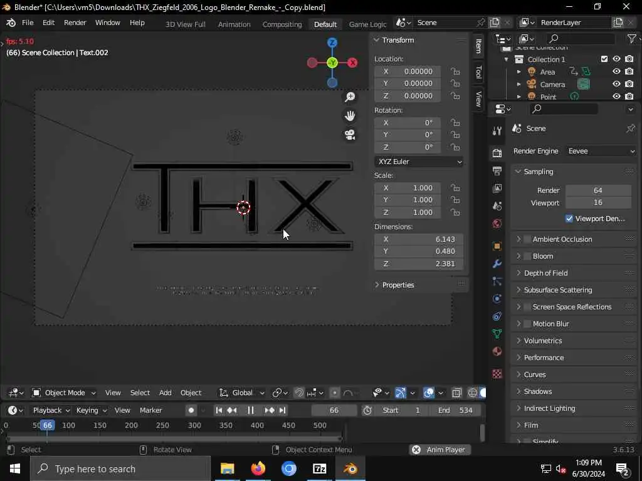Jump to next keyframe button
Viewport: 642px width, 481px height.
click(270, 410)
